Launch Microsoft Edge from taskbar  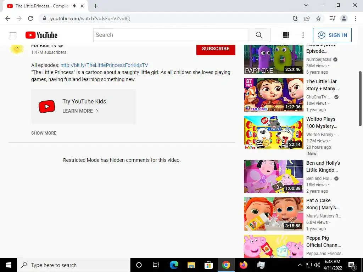click(x=174, y=265)
